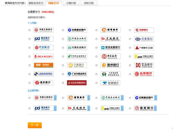The height and width of the screenshot is (130, 173).
Task: Select radio button for enterprise 中国建设银行
Action: 130,98
